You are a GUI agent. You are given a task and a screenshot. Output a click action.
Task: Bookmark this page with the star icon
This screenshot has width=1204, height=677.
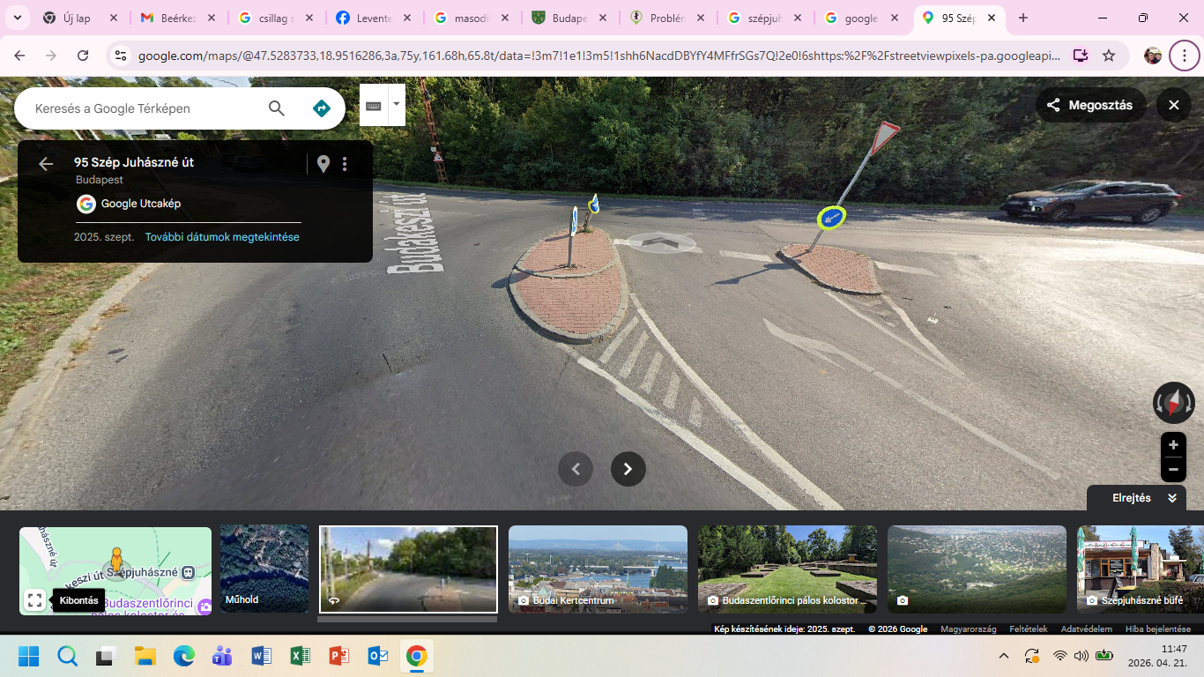pyautogui.click(x=1109, y=56)
